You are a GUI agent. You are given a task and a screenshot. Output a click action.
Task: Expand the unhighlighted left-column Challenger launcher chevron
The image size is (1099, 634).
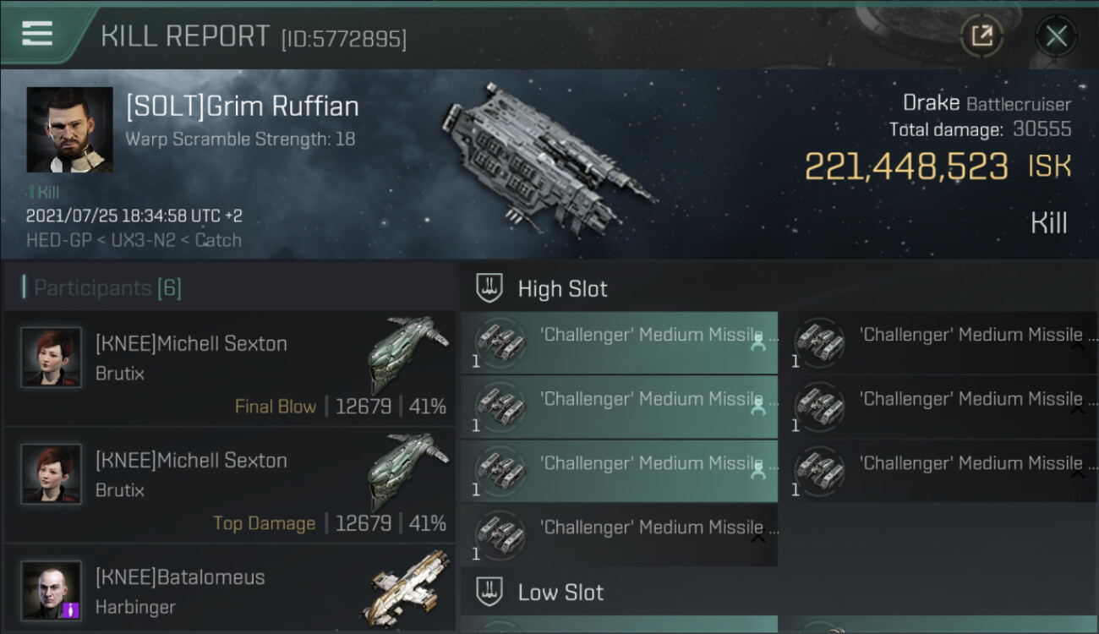tap(758, 537)
